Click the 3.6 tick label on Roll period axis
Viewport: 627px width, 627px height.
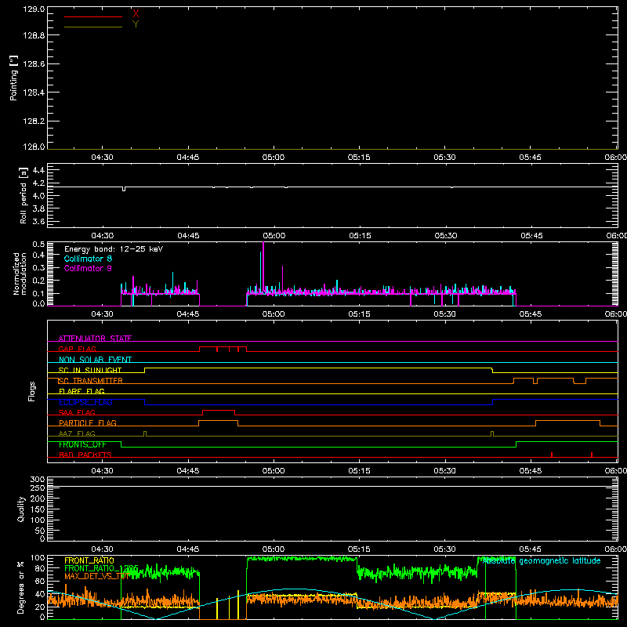tap(38, 221)
